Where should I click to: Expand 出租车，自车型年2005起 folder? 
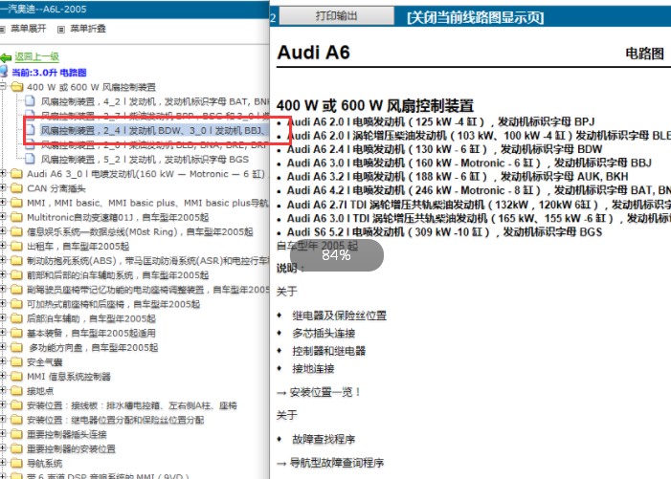pyautogui.click(x=3, y=246)
